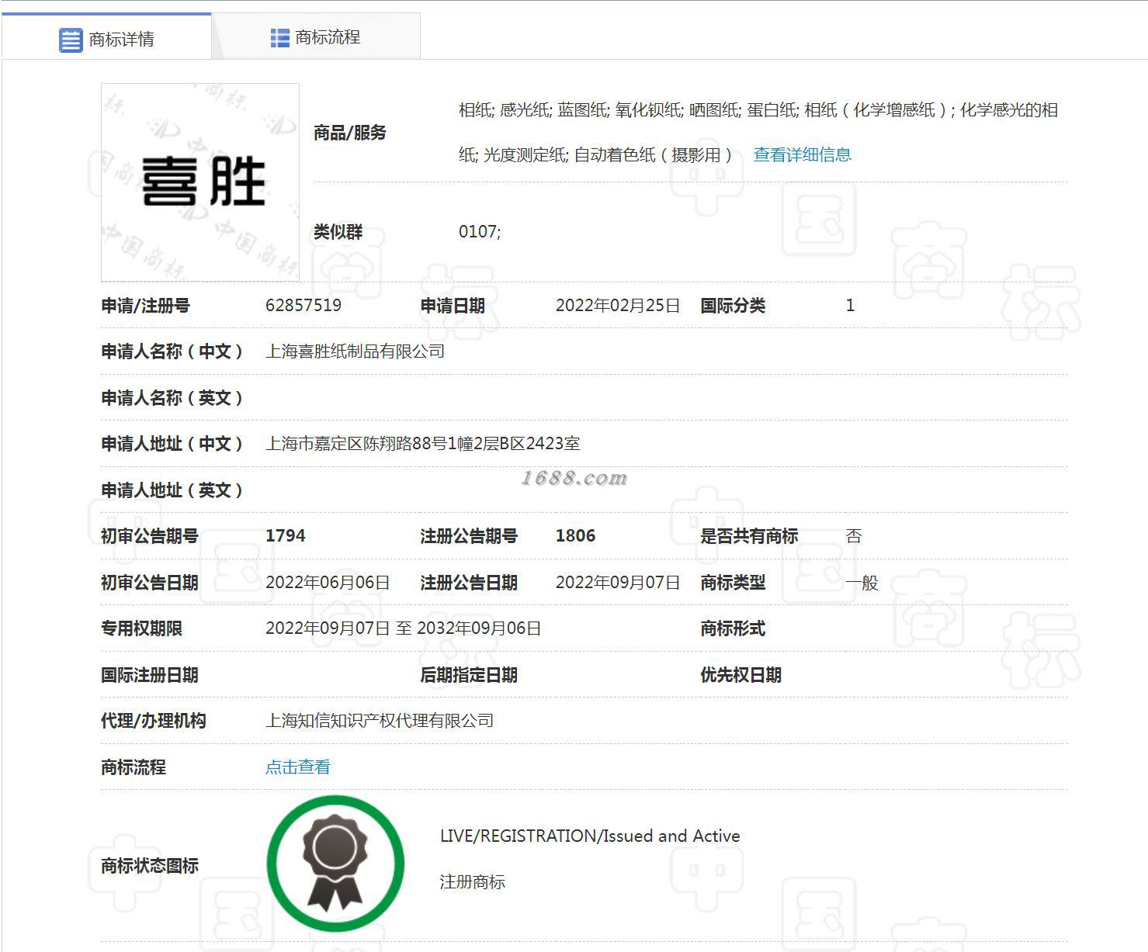The width and height of the screenshot is (1148, 952).
Task: Click the 代理/办理机构 field label
Action: 154,721
